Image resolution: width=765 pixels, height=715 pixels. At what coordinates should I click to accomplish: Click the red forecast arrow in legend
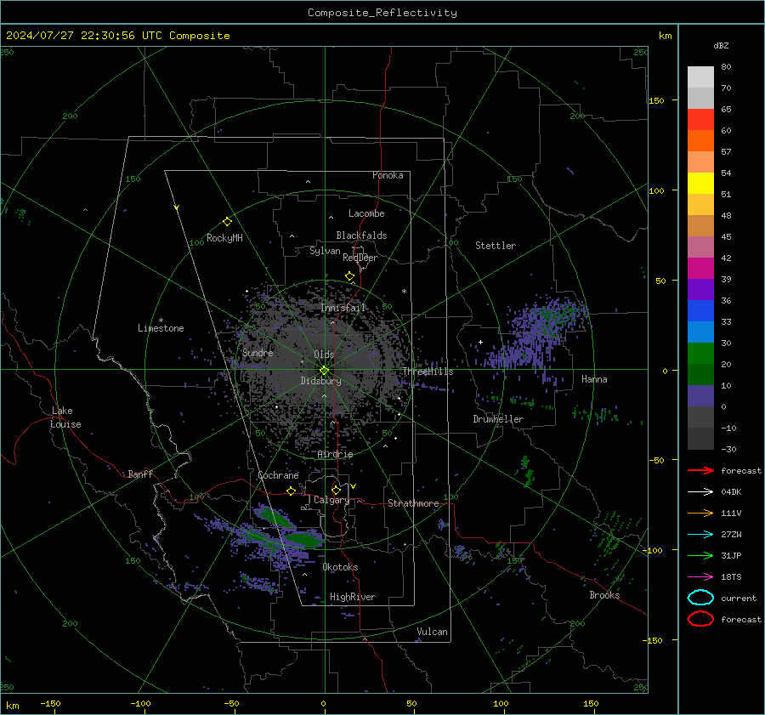700,470
